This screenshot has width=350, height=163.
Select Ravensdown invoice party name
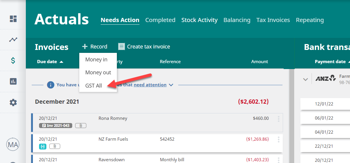click(111, 160)
